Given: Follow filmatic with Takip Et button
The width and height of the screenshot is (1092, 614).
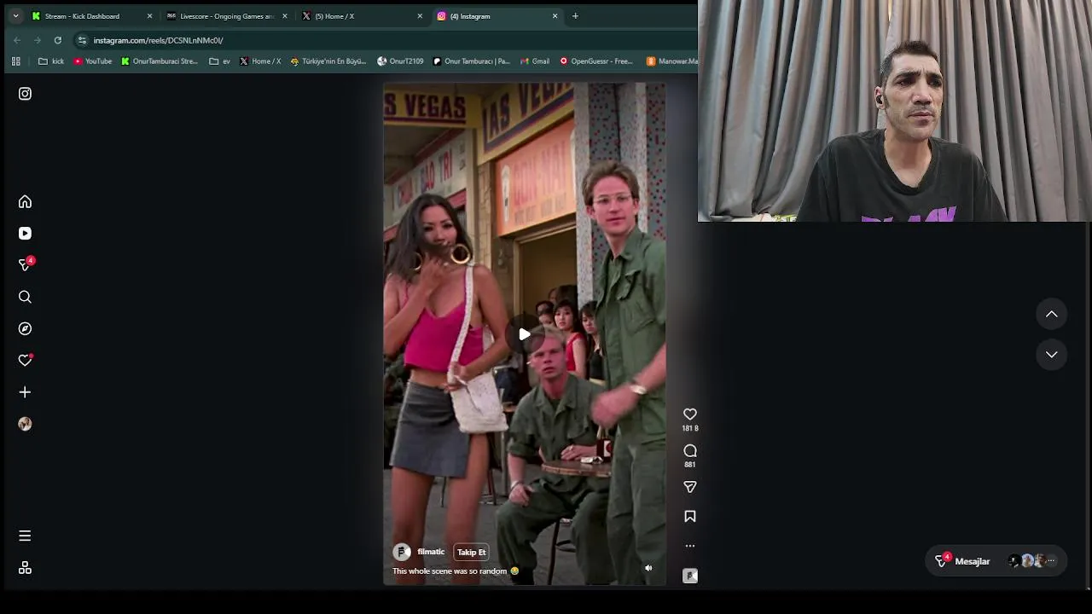Looking at the screenshot, I should [471, 553].
